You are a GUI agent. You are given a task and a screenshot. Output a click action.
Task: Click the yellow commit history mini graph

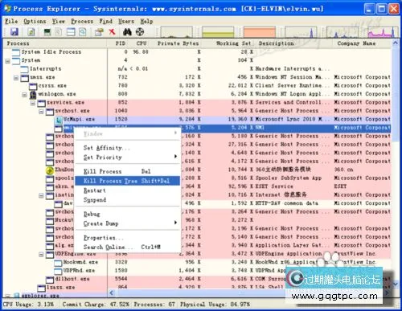[218, 32]
